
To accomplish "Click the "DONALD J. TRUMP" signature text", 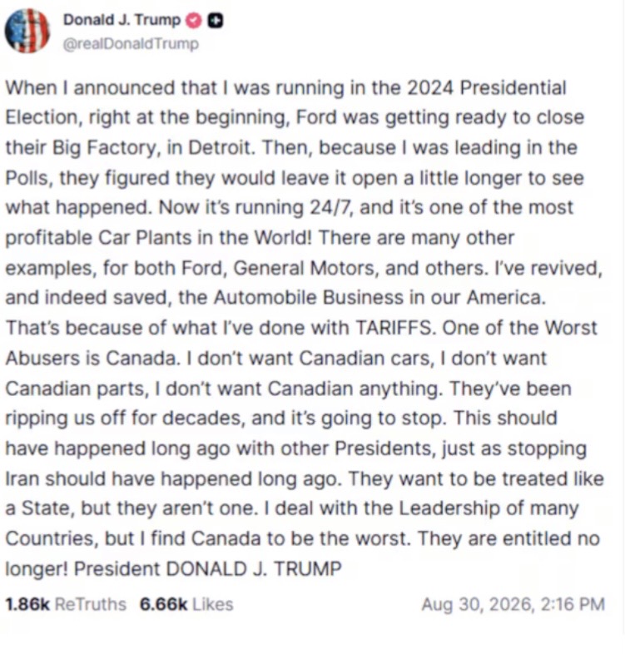I will [x=254, y=568].
